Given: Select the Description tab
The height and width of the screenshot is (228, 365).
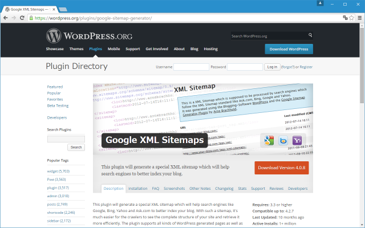Looking at the screenshot, I should point(113,189).
